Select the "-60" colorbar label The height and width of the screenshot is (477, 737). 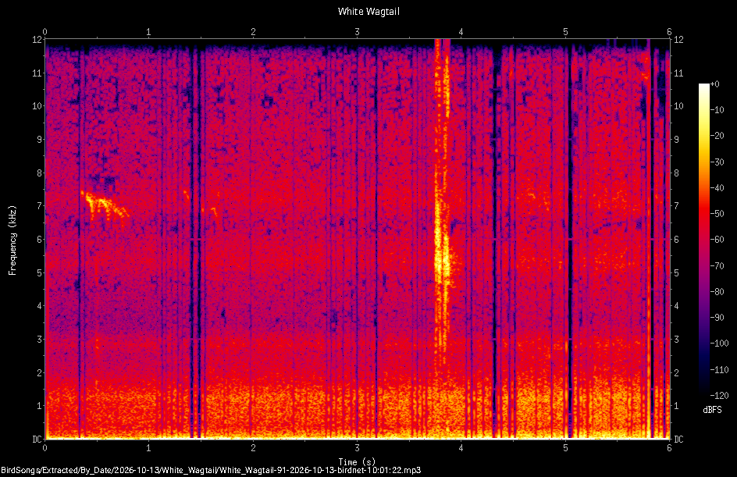pyautogui.click(x=717, y=240)
